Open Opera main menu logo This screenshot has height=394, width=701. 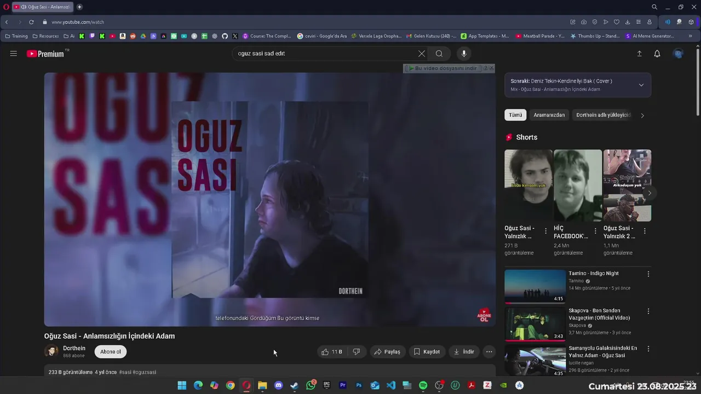pyautogui.click(x=6, y=7)
